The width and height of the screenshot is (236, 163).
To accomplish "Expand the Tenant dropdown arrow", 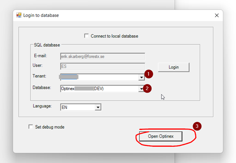I will coord(141,78).
